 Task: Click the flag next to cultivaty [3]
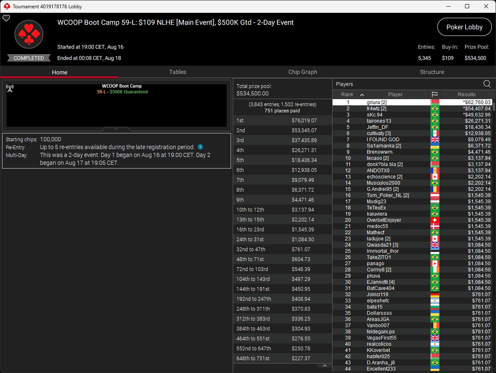coord(435,133)
